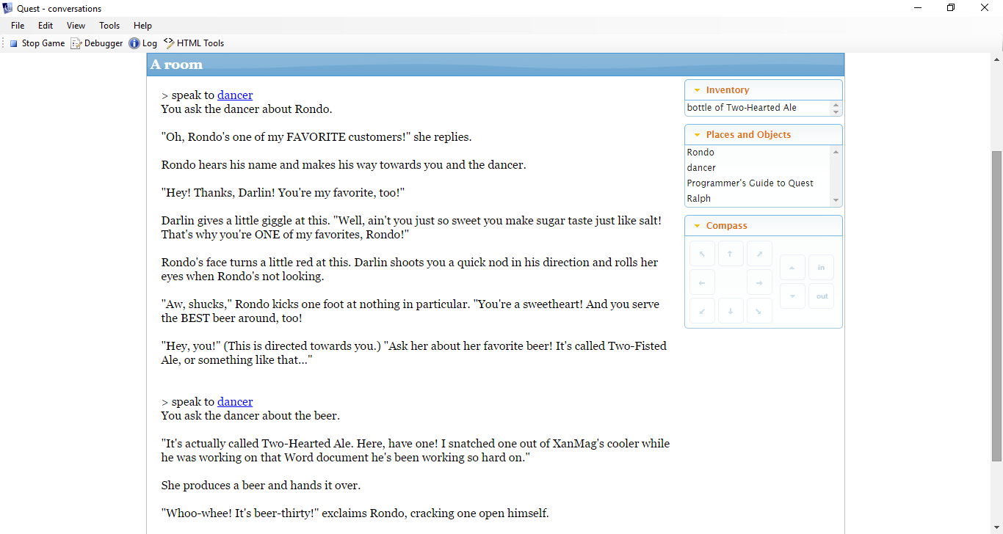Open the Debugger tool
Screen dimensions: 1003x534
(96, 43)
